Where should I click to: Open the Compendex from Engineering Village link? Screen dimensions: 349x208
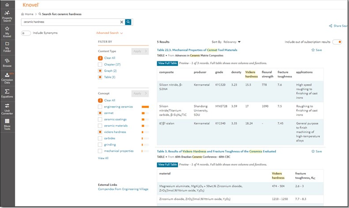123,189
